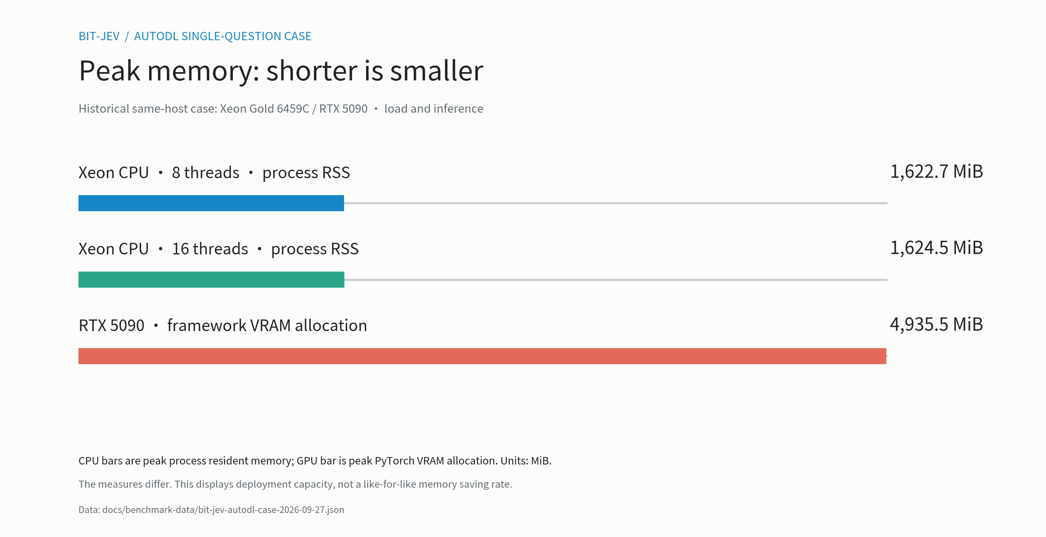This screenshot has width=1046, height=537.
Task: Click 'The measures differ' disclaimer note
Action: (x=296, y=484)
